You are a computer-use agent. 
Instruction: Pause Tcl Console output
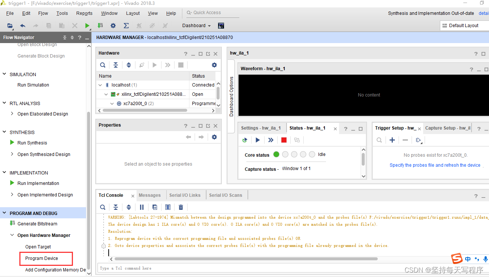pos(142,207)
